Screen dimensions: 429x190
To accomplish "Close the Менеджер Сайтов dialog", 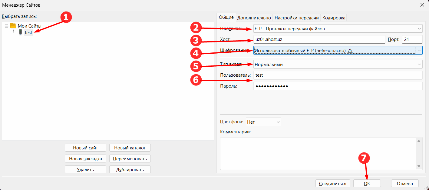I will click(422, 5).
